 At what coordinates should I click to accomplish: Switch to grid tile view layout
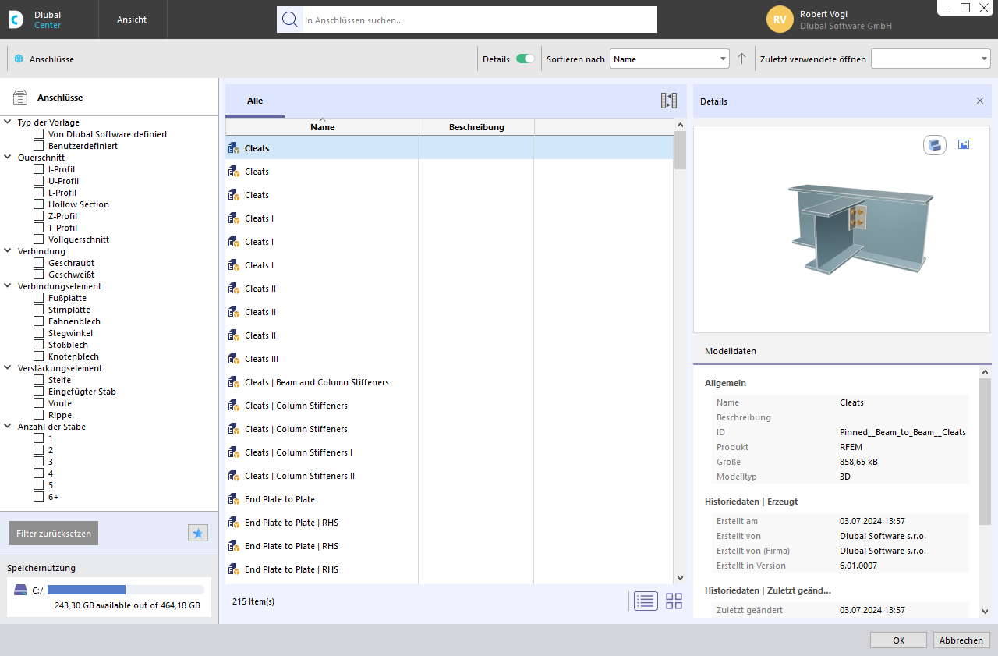tap(674, 601)
